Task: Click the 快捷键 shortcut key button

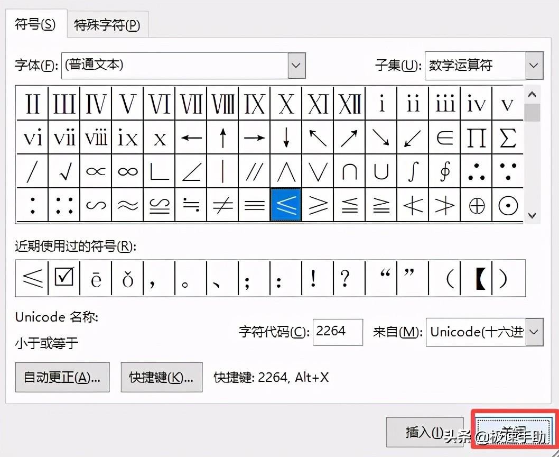Action: click(161, 377)
